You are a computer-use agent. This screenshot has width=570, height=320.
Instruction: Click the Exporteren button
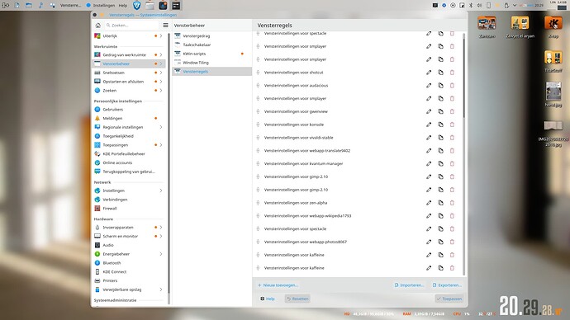coord(447,285)
